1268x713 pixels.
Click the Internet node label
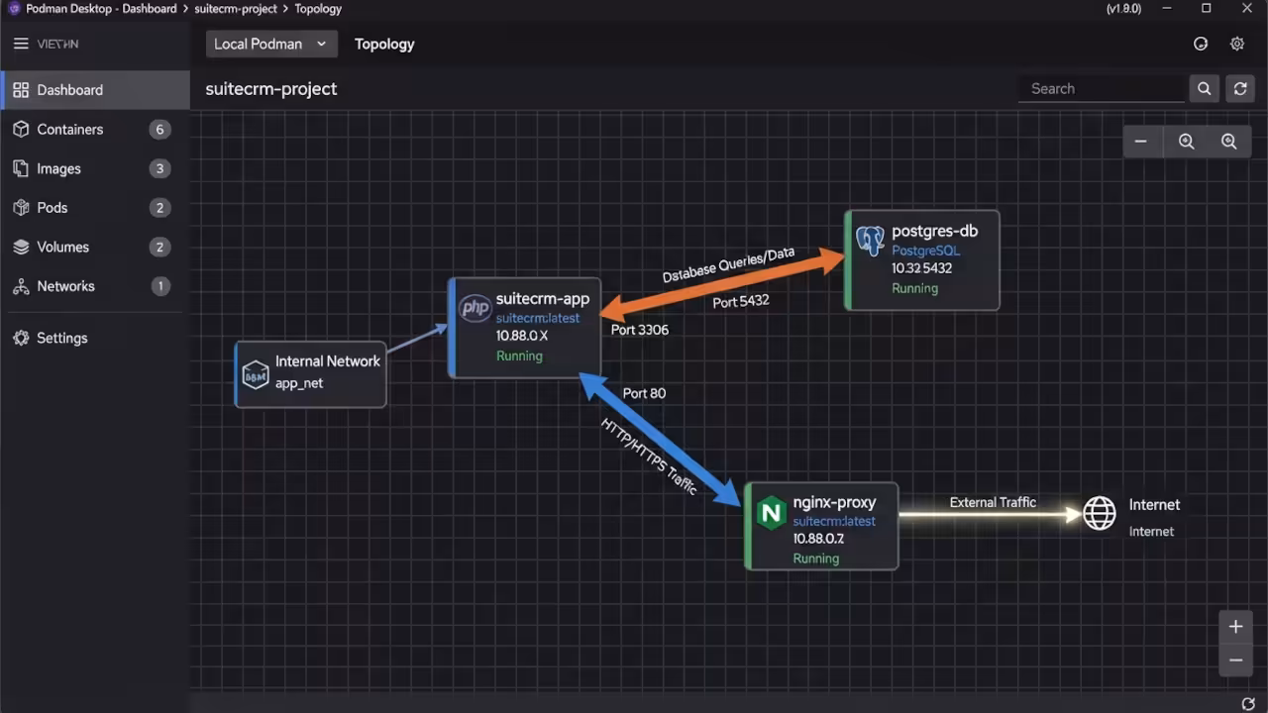click(1154, 504)
